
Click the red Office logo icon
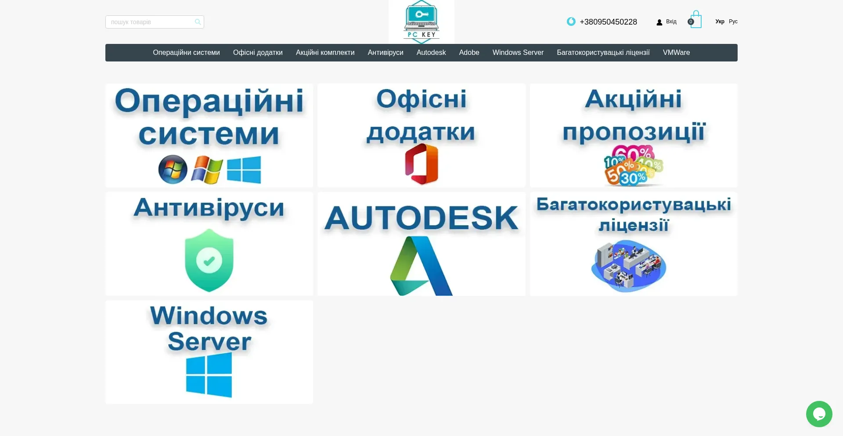tap(421, 164)
